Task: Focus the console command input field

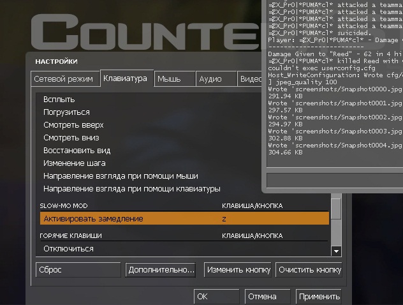Action: [332, 181]
